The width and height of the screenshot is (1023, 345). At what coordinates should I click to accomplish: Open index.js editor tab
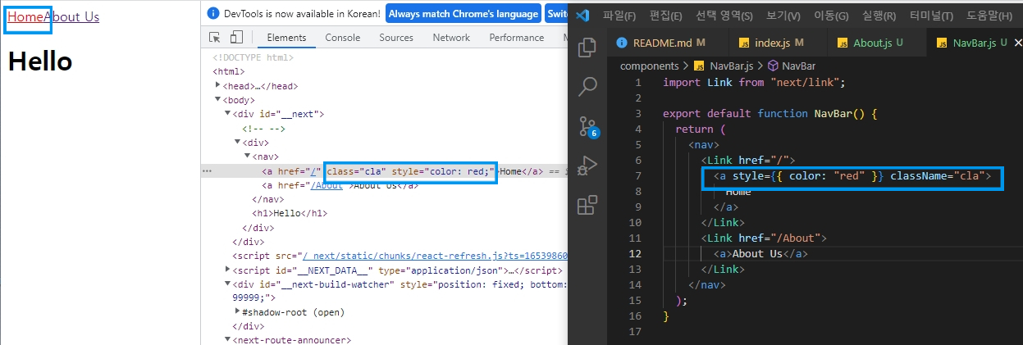(771, 43)
